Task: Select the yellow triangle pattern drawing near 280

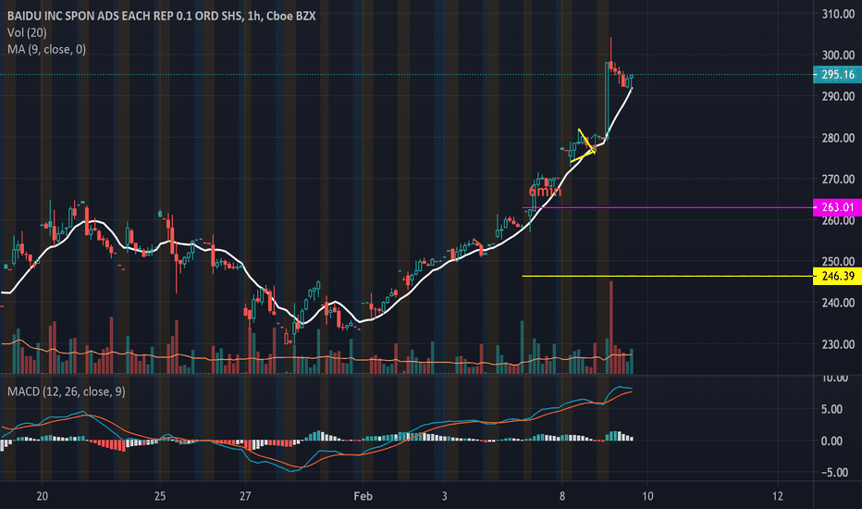Action: (x=585, y=146)
